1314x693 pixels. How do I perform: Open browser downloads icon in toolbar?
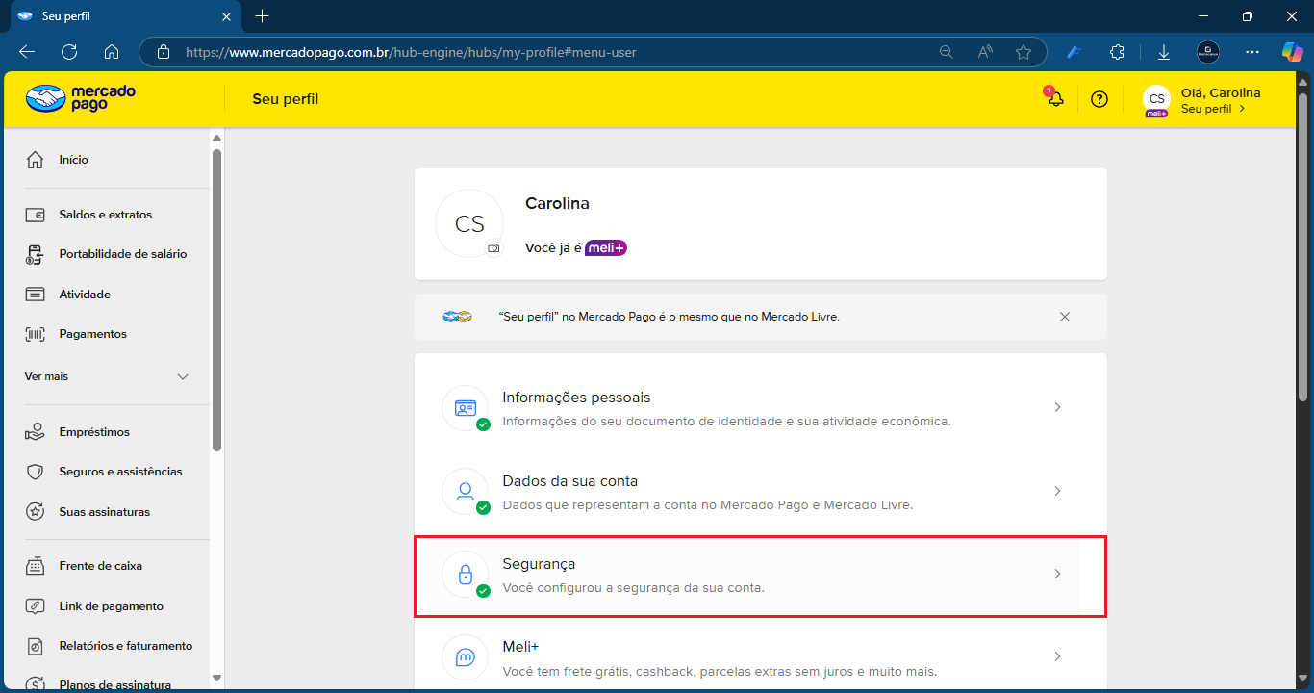point(1163,52)
